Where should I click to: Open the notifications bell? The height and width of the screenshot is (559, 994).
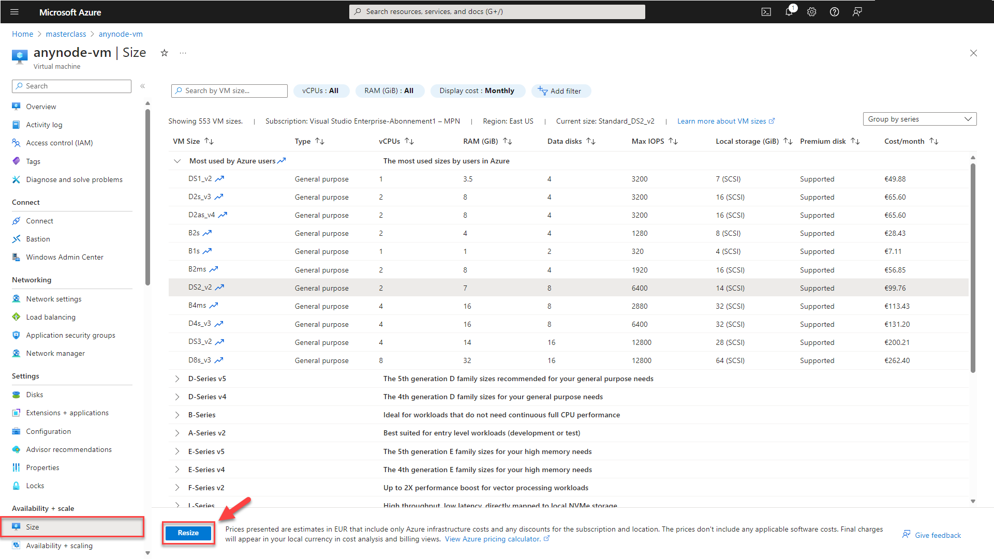[x=789, y=11]
